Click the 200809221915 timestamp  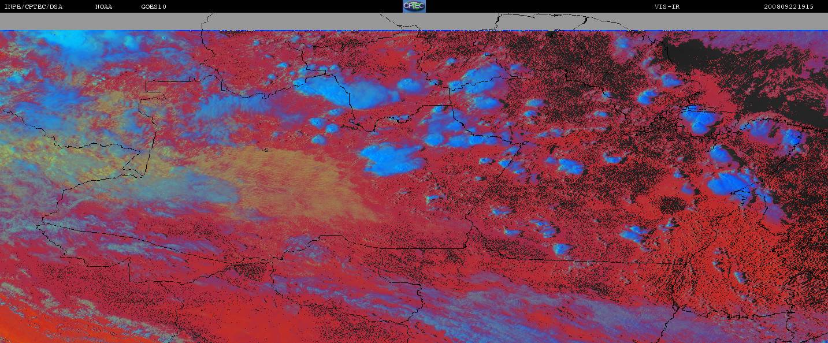[789, 7]
